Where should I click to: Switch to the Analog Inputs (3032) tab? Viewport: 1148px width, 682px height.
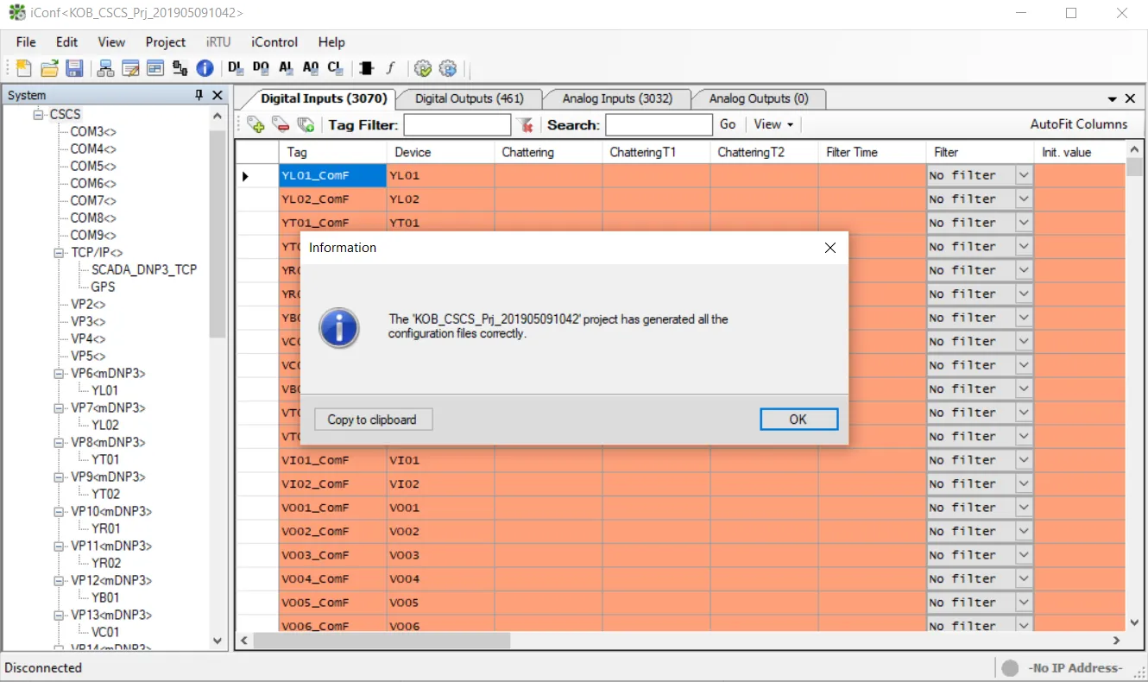point(617,98)
